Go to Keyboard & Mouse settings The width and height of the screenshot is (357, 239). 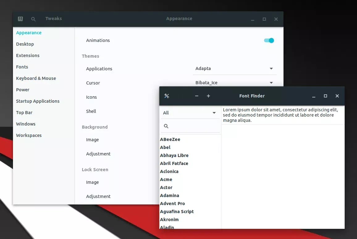click(36, 78)
